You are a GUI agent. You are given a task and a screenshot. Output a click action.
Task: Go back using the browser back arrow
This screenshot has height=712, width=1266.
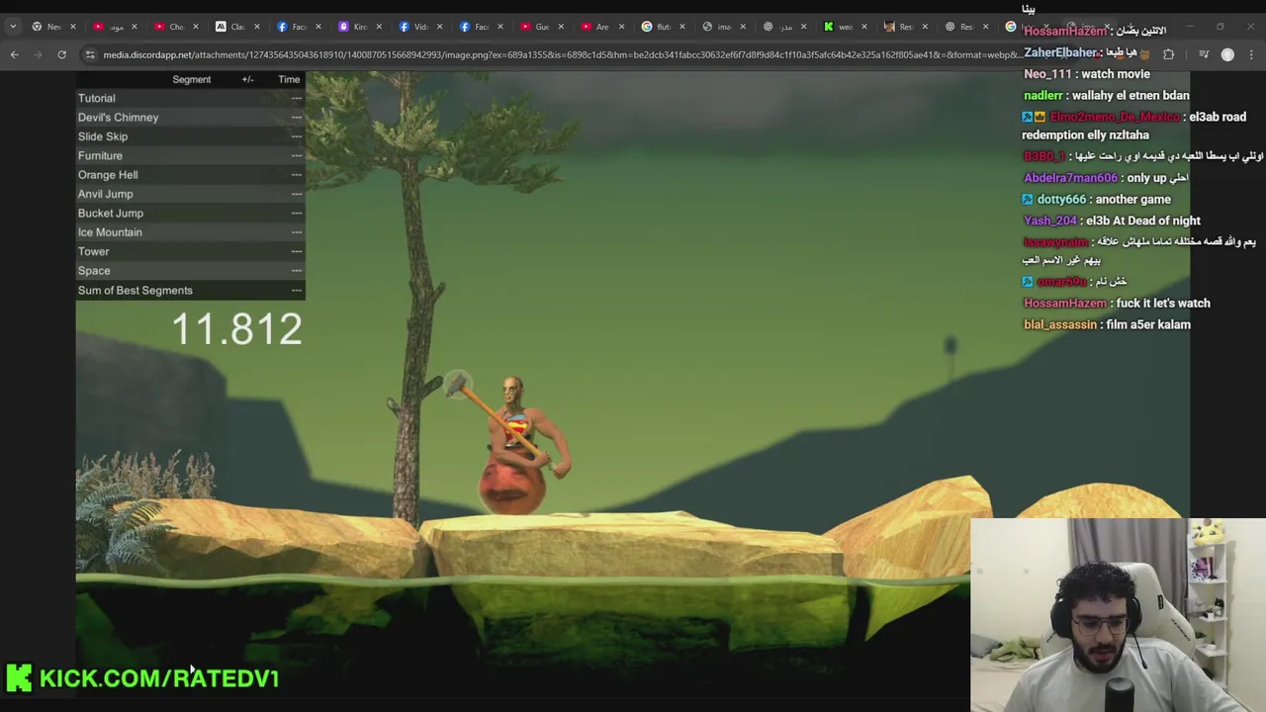pyautogui.click(x=15, y=55)
